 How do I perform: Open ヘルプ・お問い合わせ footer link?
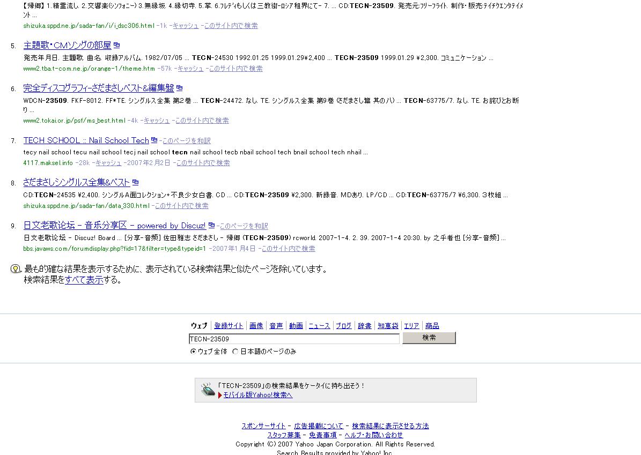tap(374, 435)
